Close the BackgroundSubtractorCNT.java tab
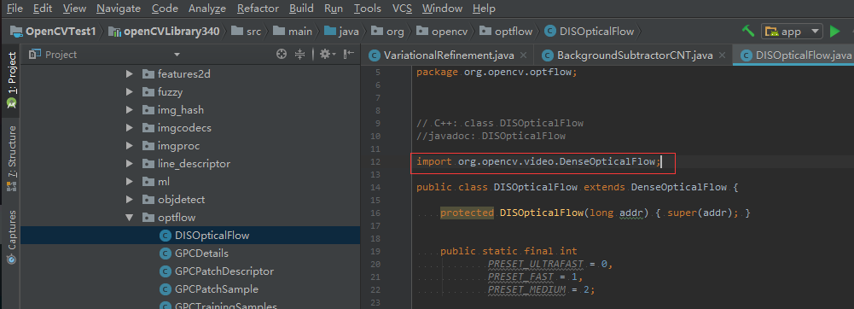 tap(723, 55)
